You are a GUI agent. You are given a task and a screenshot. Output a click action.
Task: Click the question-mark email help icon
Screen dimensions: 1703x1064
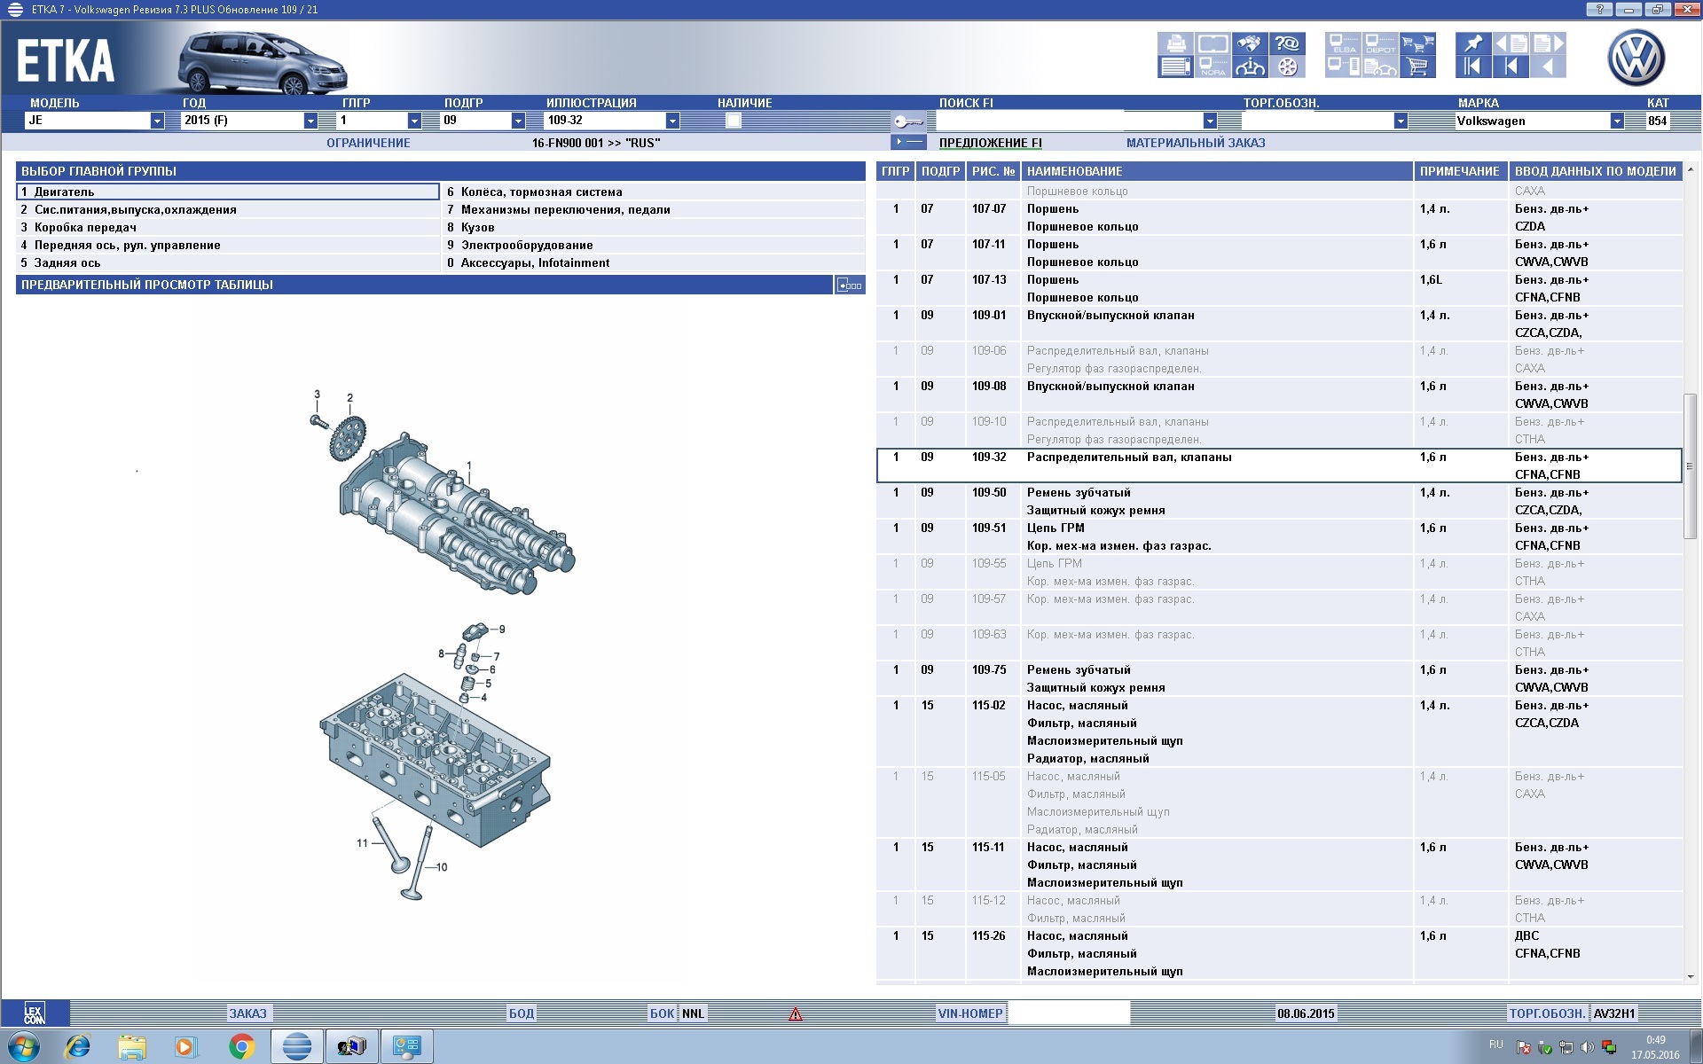[1287, 43]
